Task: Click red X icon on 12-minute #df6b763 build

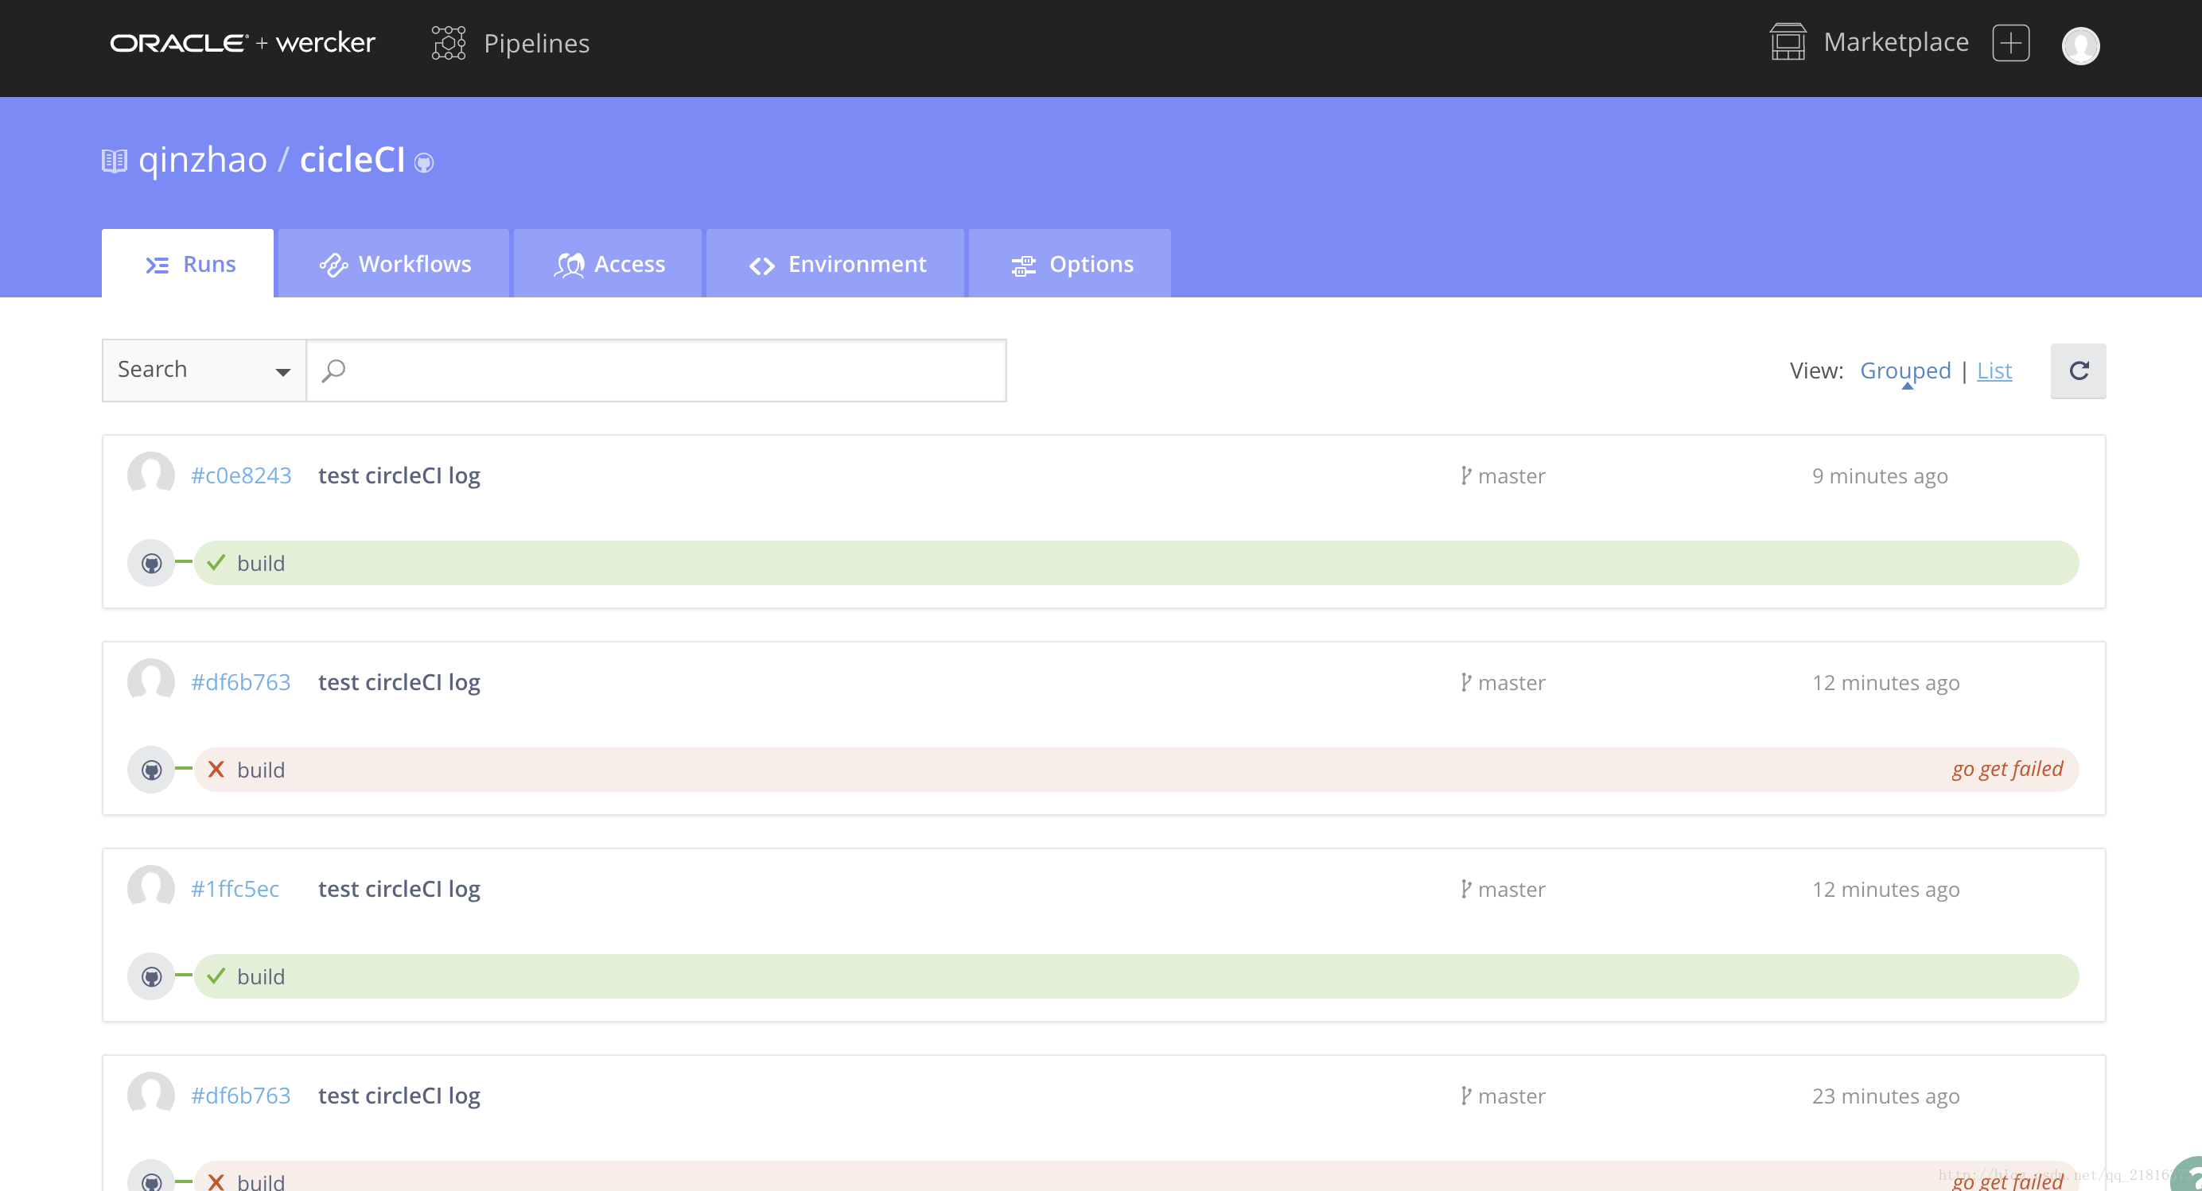Action: click(216, 769)
